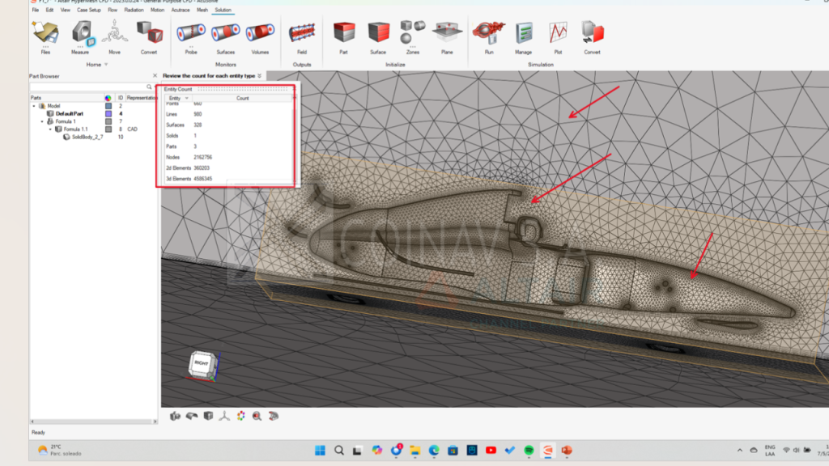Expand the Home group dropdown arrow

[106, 65]
